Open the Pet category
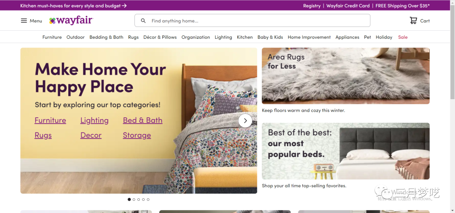The height and width of the screenshot is (213, 455). point(367,37)
